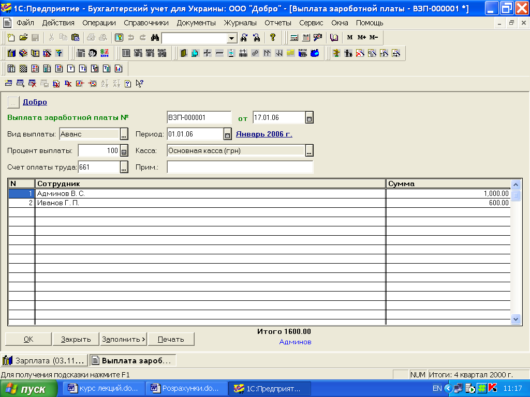Click the Январь 2006 г. link
Screen dimensions: 530x397
click(x=264, y=134)
